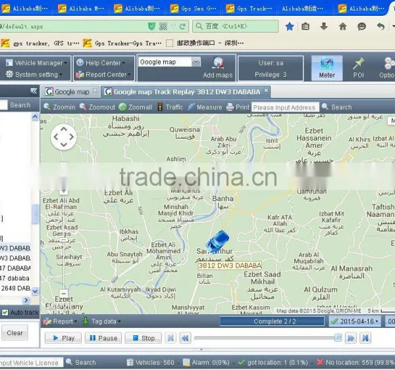Image resolution: width=395 pixels, height=370 pixels.
Task: Click the No location: 559 status
Action: pos(355,363)
